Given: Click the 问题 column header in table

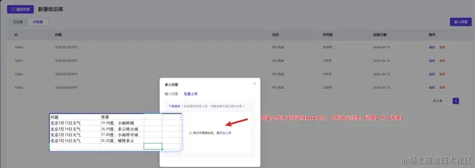Looking at the screenshot, I should tap(58, 35).
